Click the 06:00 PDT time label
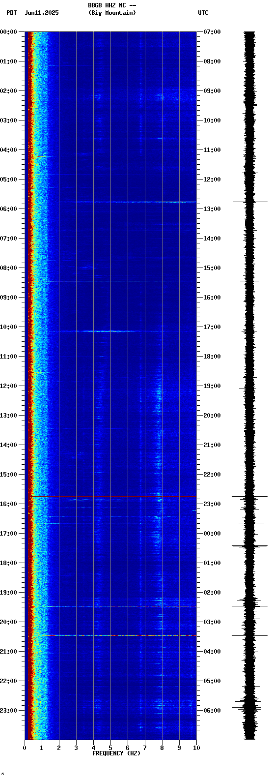 pyautogui.click(x=9, y=209)
